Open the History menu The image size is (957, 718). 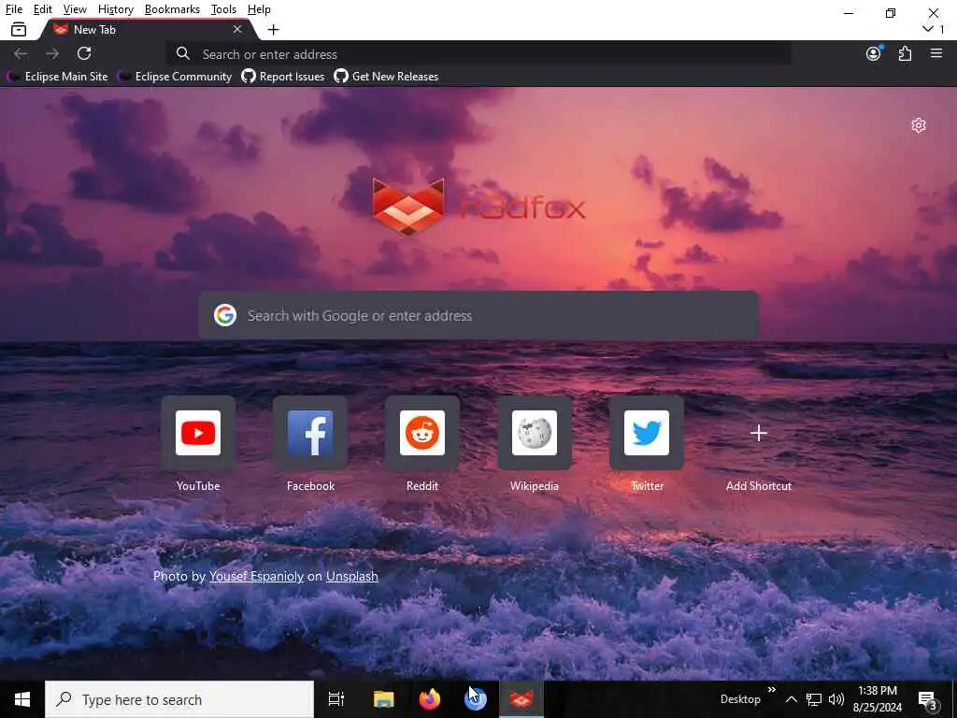pyautogui.click(x=115, y=9)
